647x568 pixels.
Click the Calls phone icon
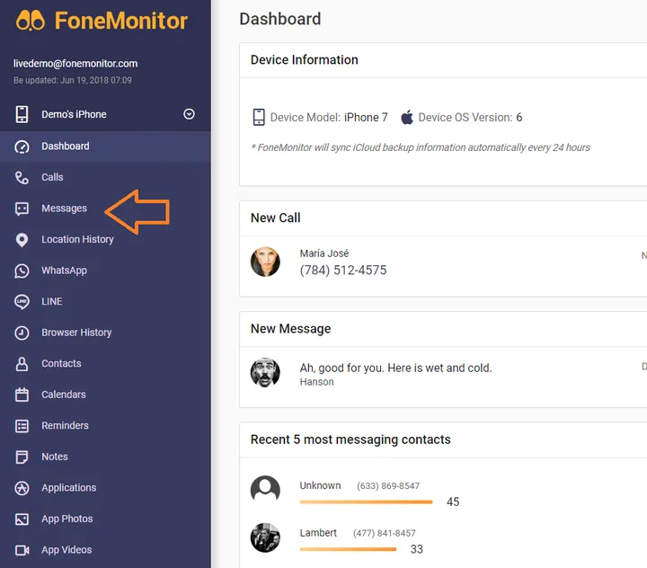tap(22, 178)
